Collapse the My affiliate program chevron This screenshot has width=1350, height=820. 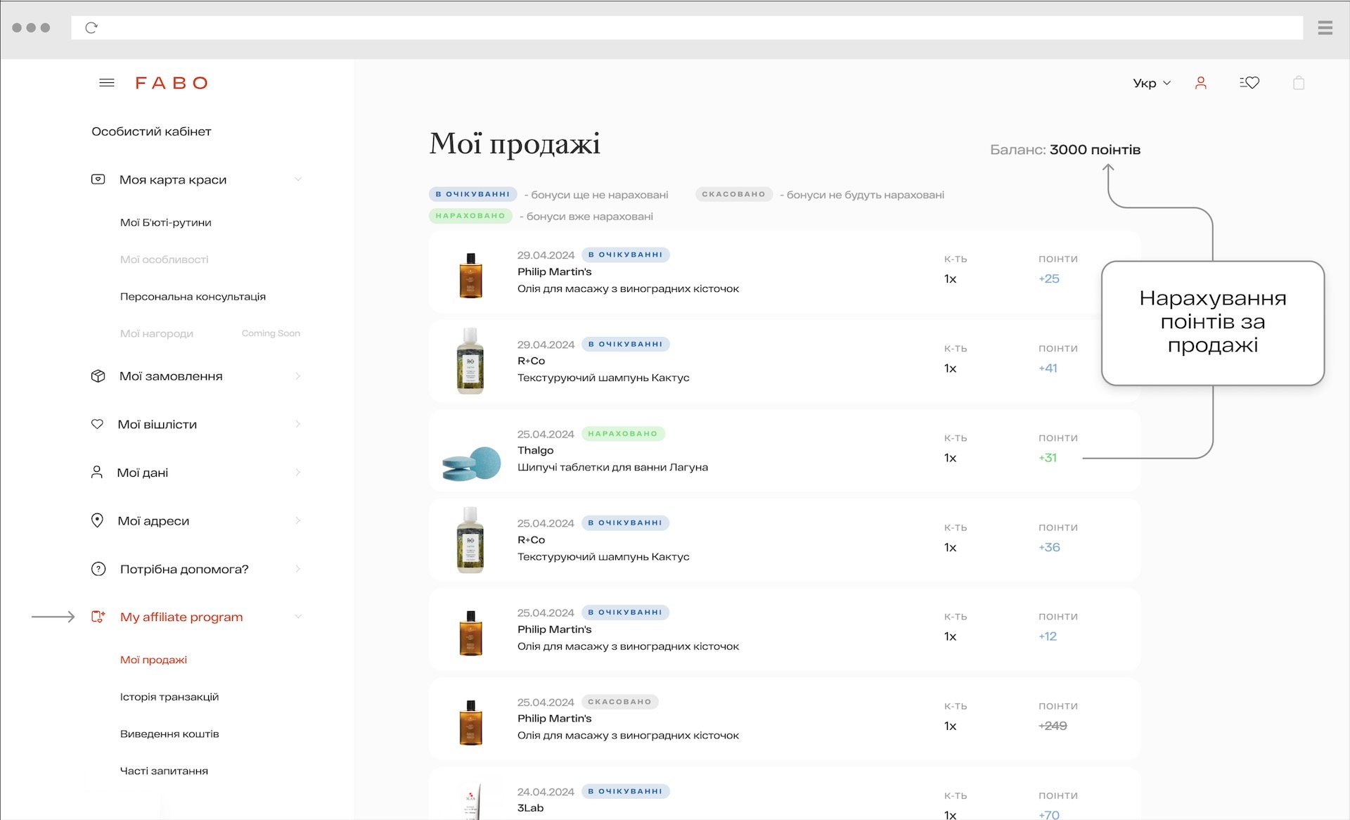click(x=298, y=617)
